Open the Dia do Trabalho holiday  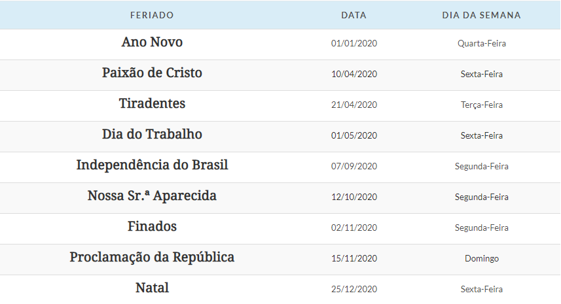click(x=152, y=134)
